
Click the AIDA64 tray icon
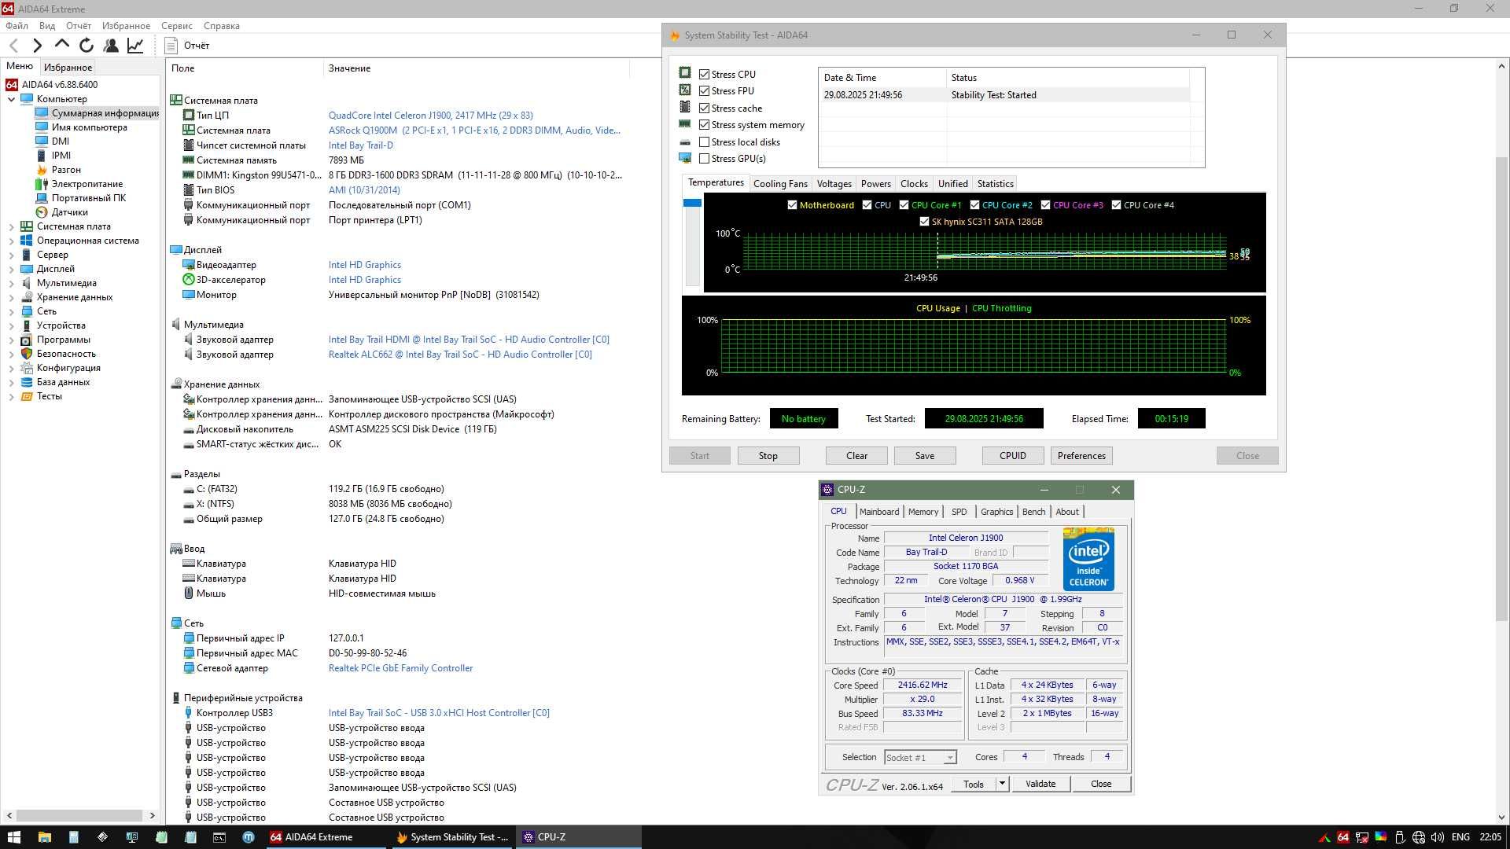1343,837
